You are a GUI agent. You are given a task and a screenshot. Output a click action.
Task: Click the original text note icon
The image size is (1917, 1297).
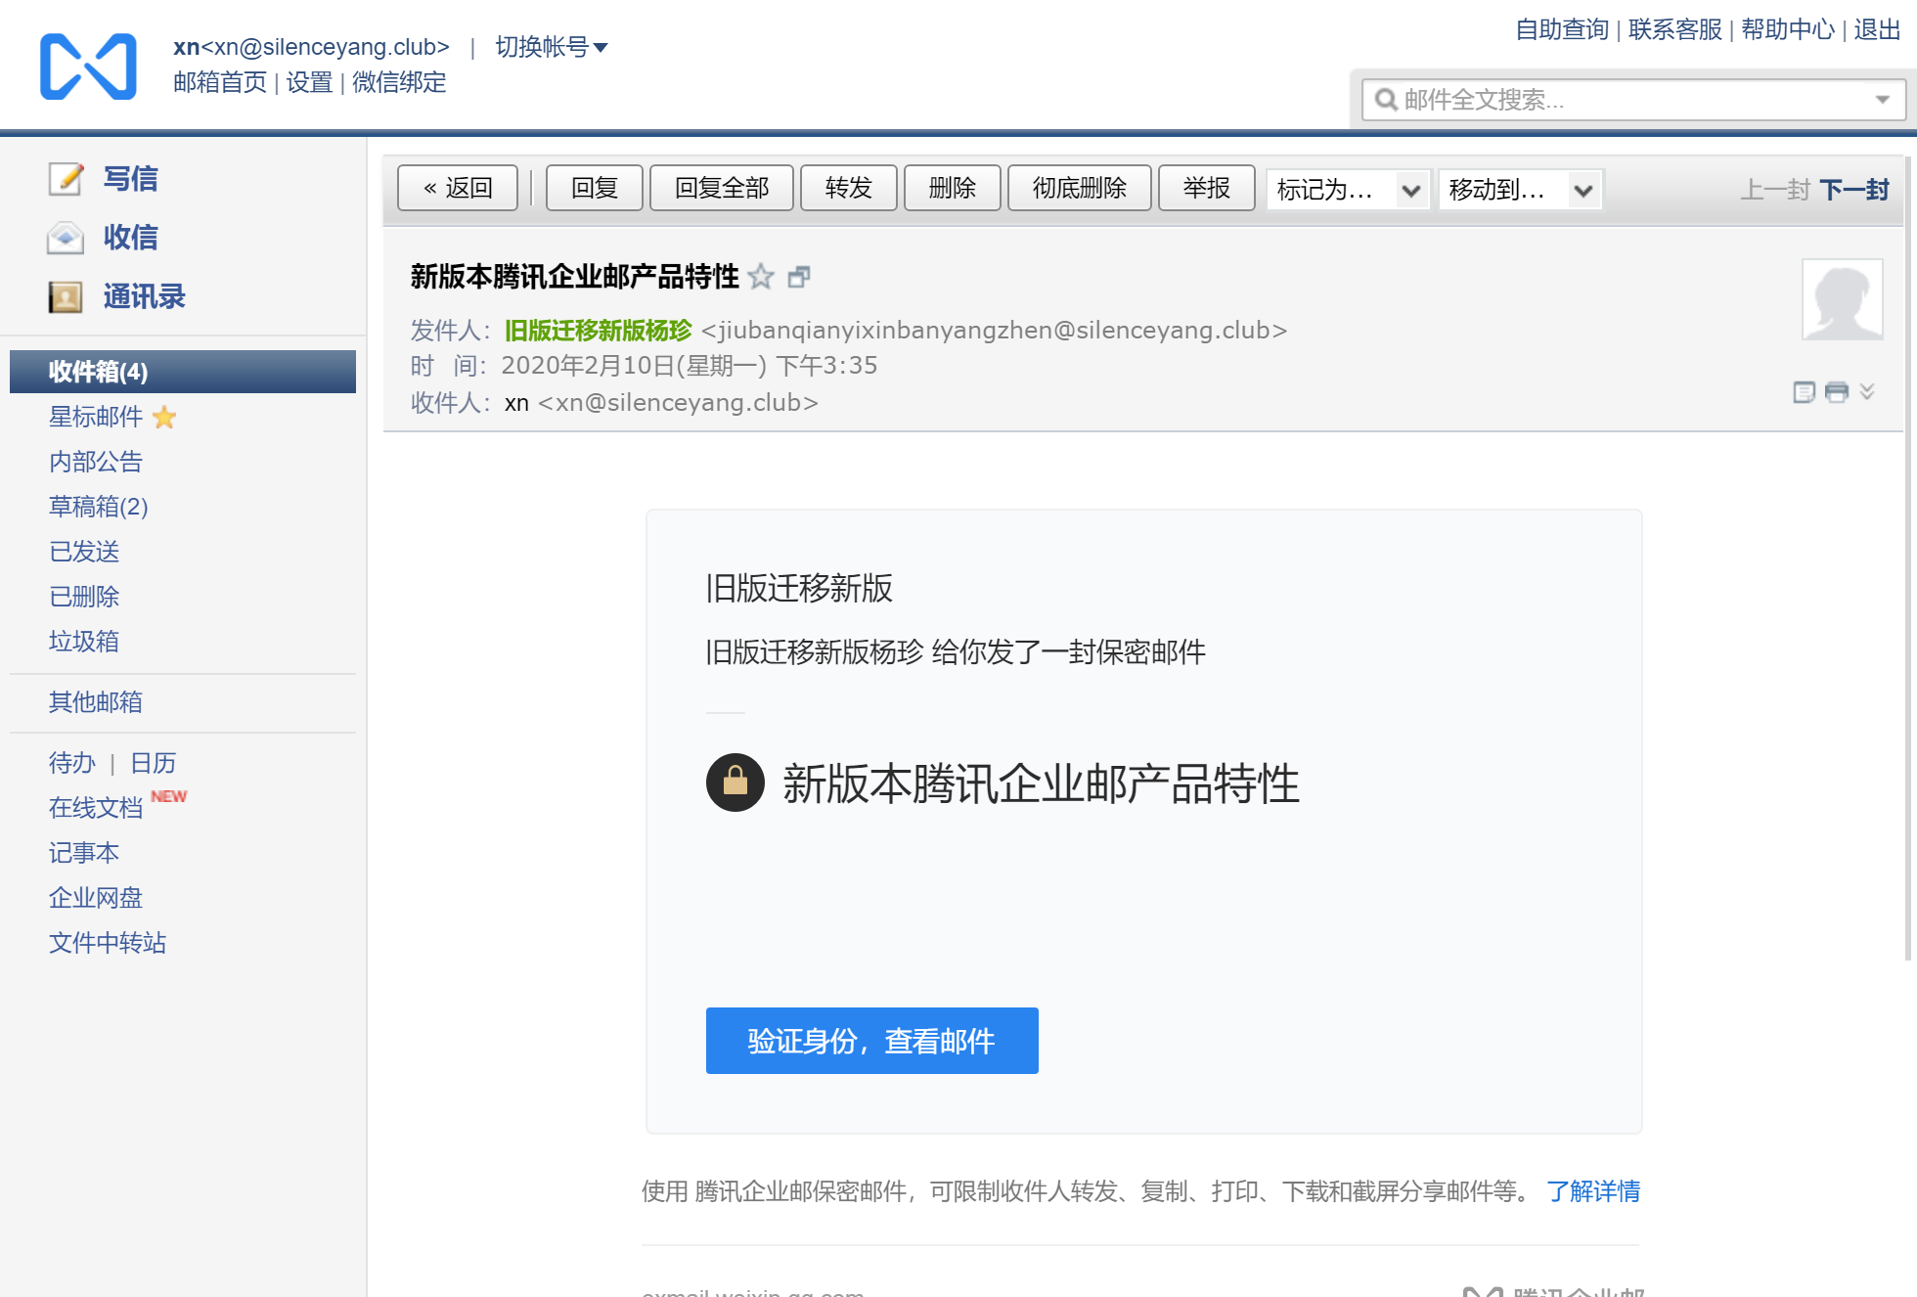point(1803,392)
